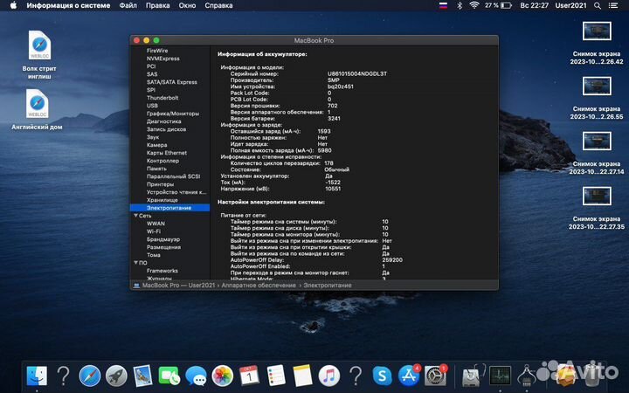Screen dimensions: 629x393
Task: Select Волк стрит инглиш webloc file
Action: pos(39,55)
